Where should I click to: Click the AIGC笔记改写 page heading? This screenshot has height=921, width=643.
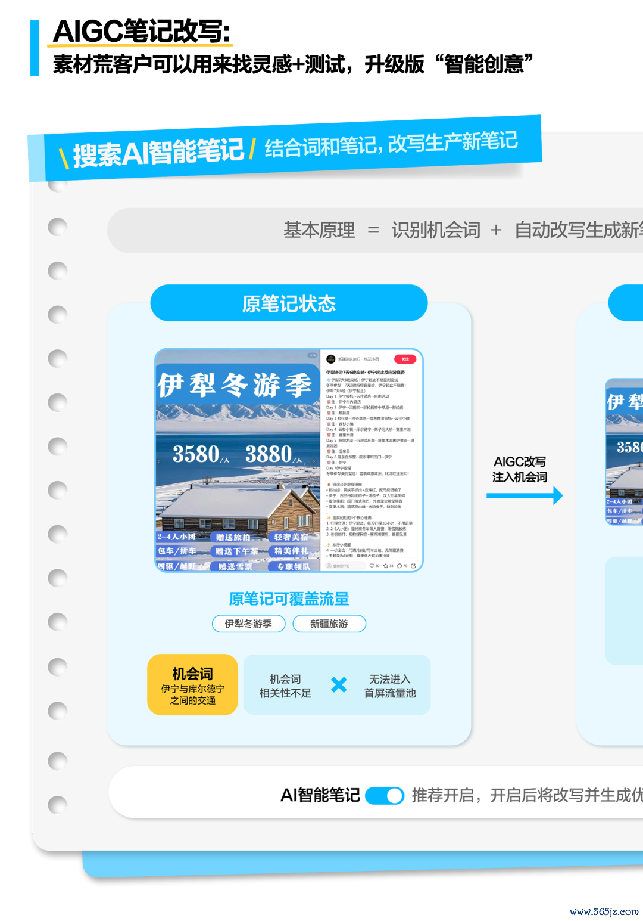tap(142, 31)
